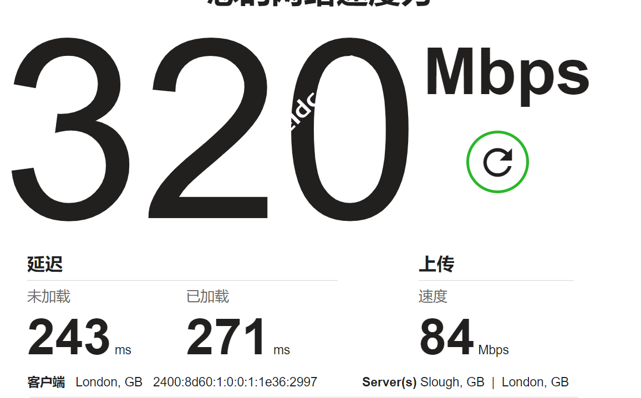
Task: Click the 243 unloaded latency value
Action: click(69, 337)
